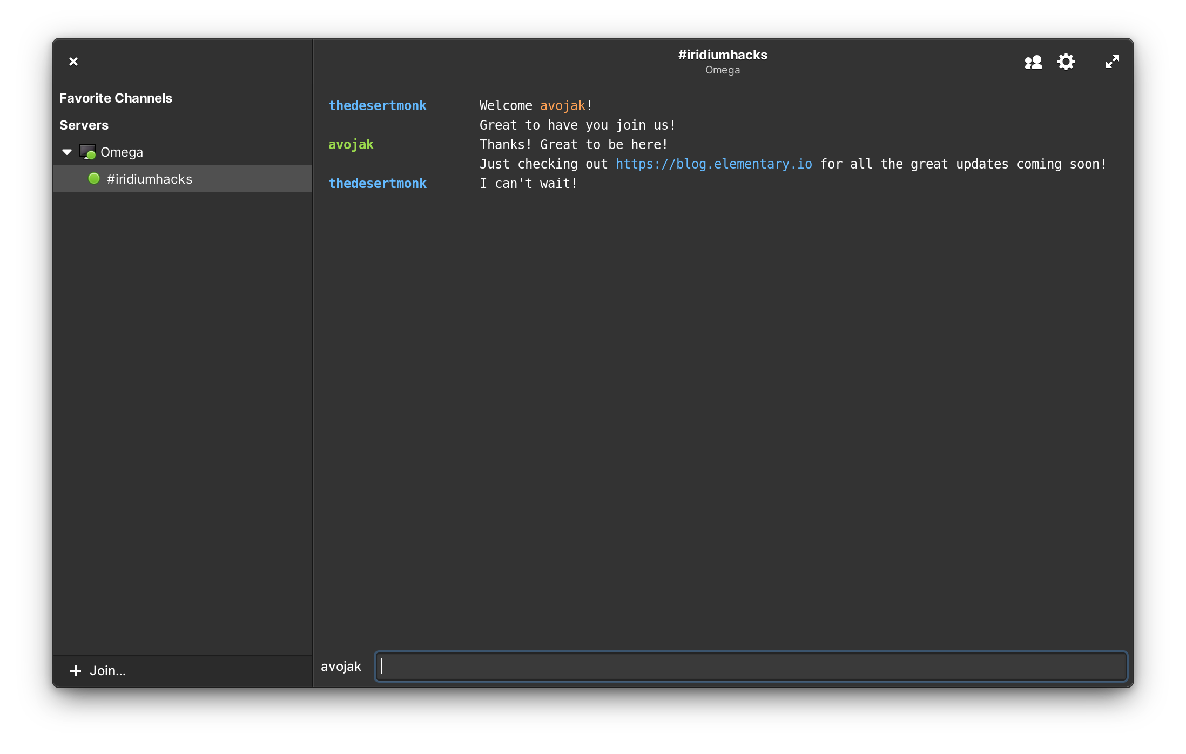
Task: Click the fullscreen expand arrows icon
Action: [x=1112, y=62]
